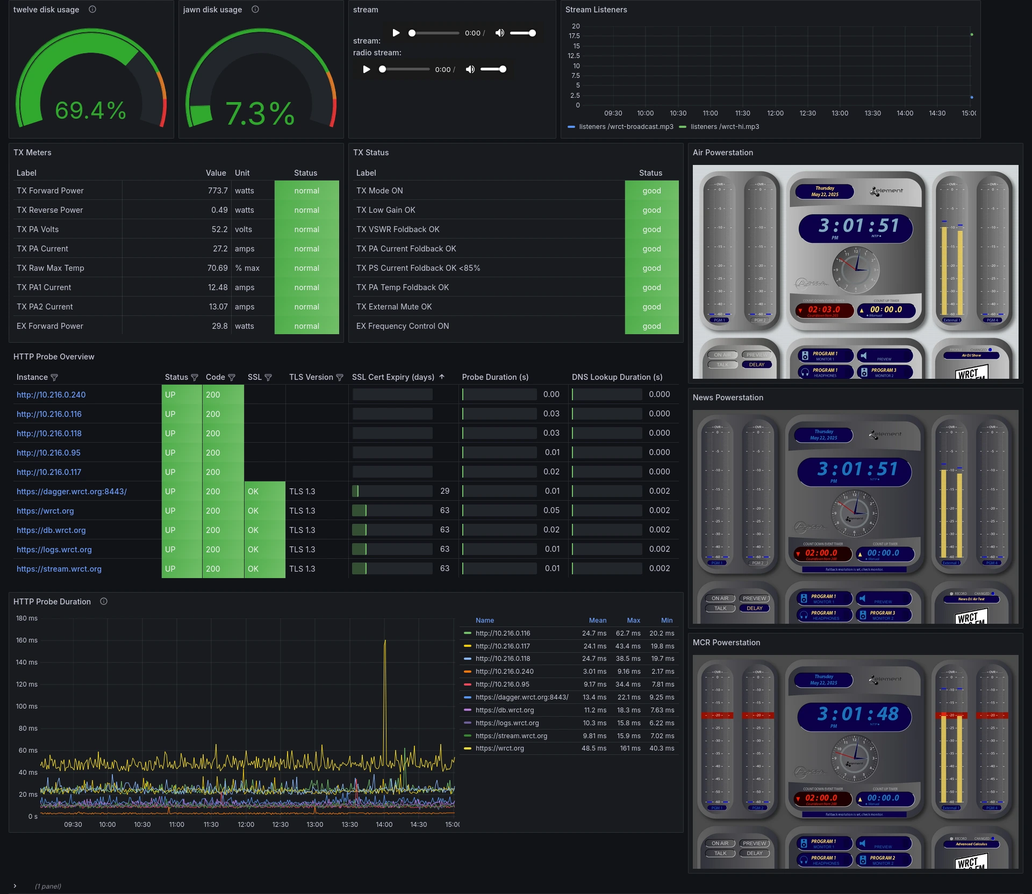
Task: Open Instance column filter icon
Action: coord(54,377)
